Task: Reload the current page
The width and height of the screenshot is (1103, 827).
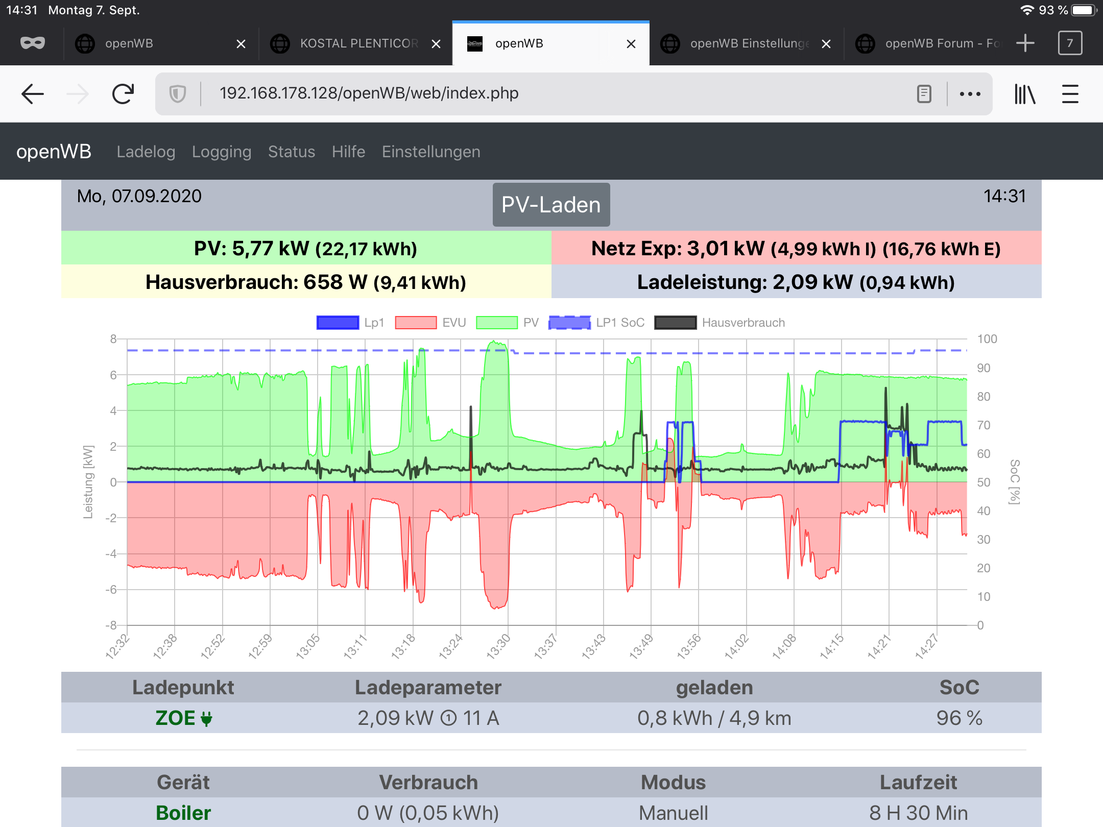Action: coord(123,94)
